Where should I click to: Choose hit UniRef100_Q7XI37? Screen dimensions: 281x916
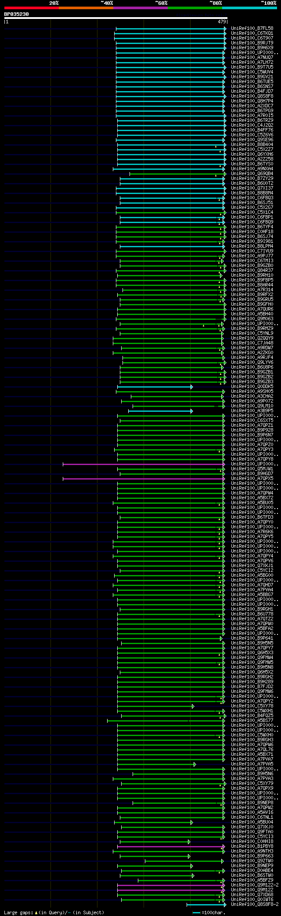(252, 188)
